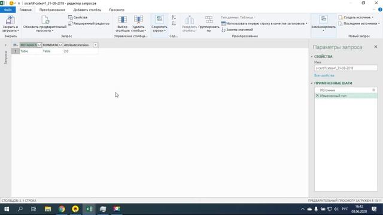Collapse the Properties (СВОЙСТВА) section
Viewport: 383px width, 215px height.
[x=312, y=57]
